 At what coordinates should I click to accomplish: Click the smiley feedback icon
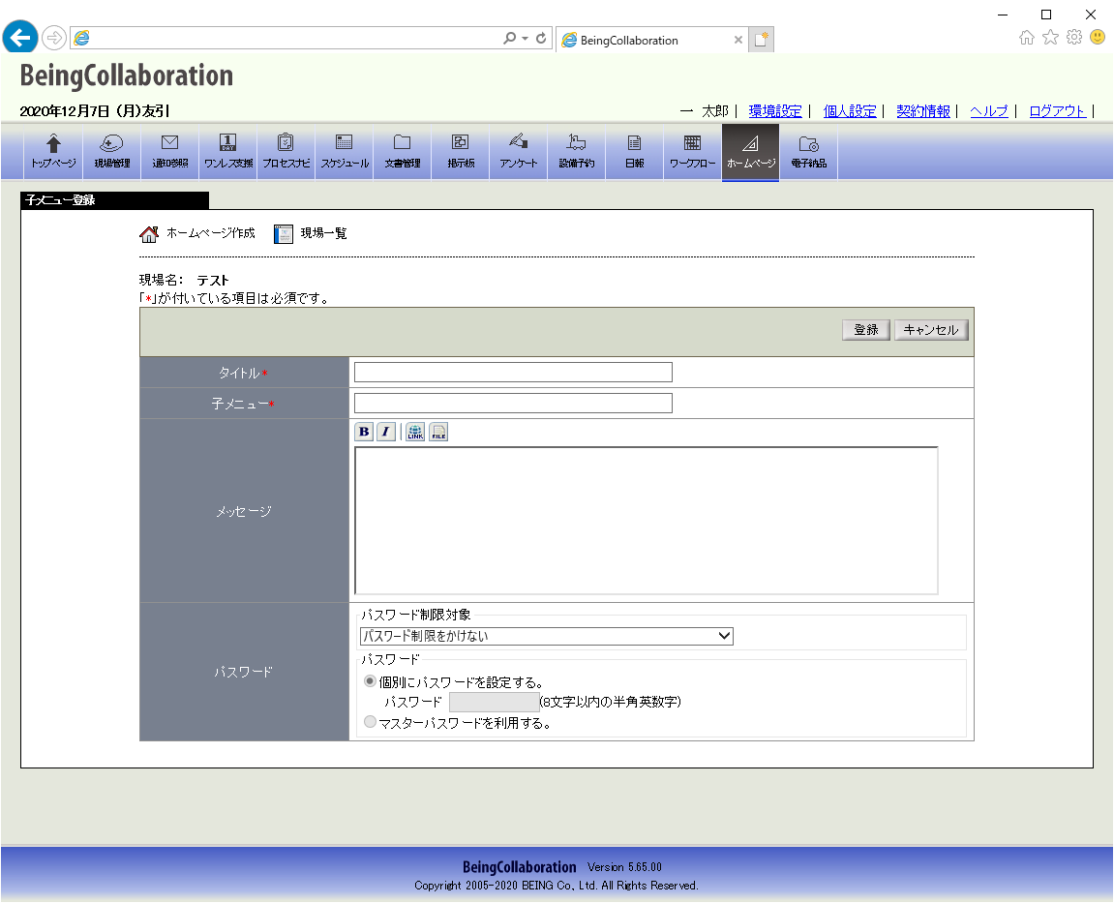pos(1098,37)
